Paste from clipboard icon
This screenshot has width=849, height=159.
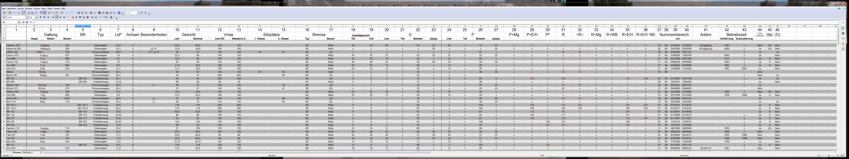click(57, 13)
